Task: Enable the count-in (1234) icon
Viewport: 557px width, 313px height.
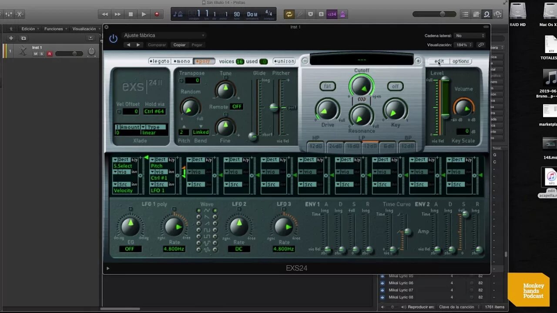Action: 332,13
